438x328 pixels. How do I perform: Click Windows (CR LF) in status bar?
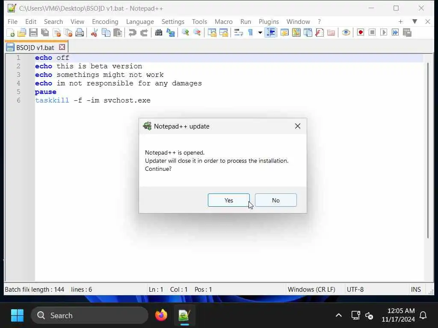click(311, 290)
